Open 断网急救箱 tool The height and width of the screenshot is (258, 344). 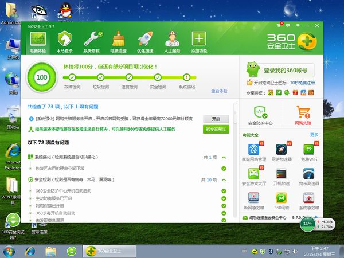tap(254, 201)
